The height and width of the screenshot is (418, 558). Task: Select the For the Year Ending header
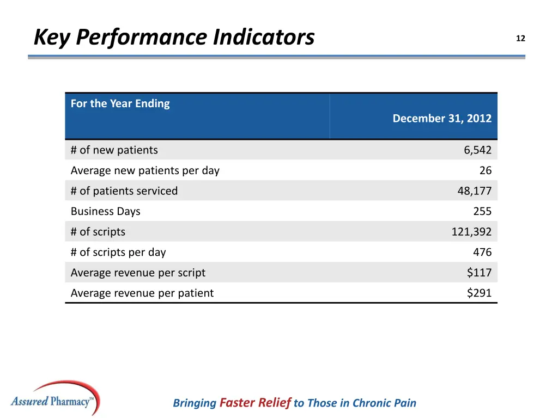coord(120,103)
